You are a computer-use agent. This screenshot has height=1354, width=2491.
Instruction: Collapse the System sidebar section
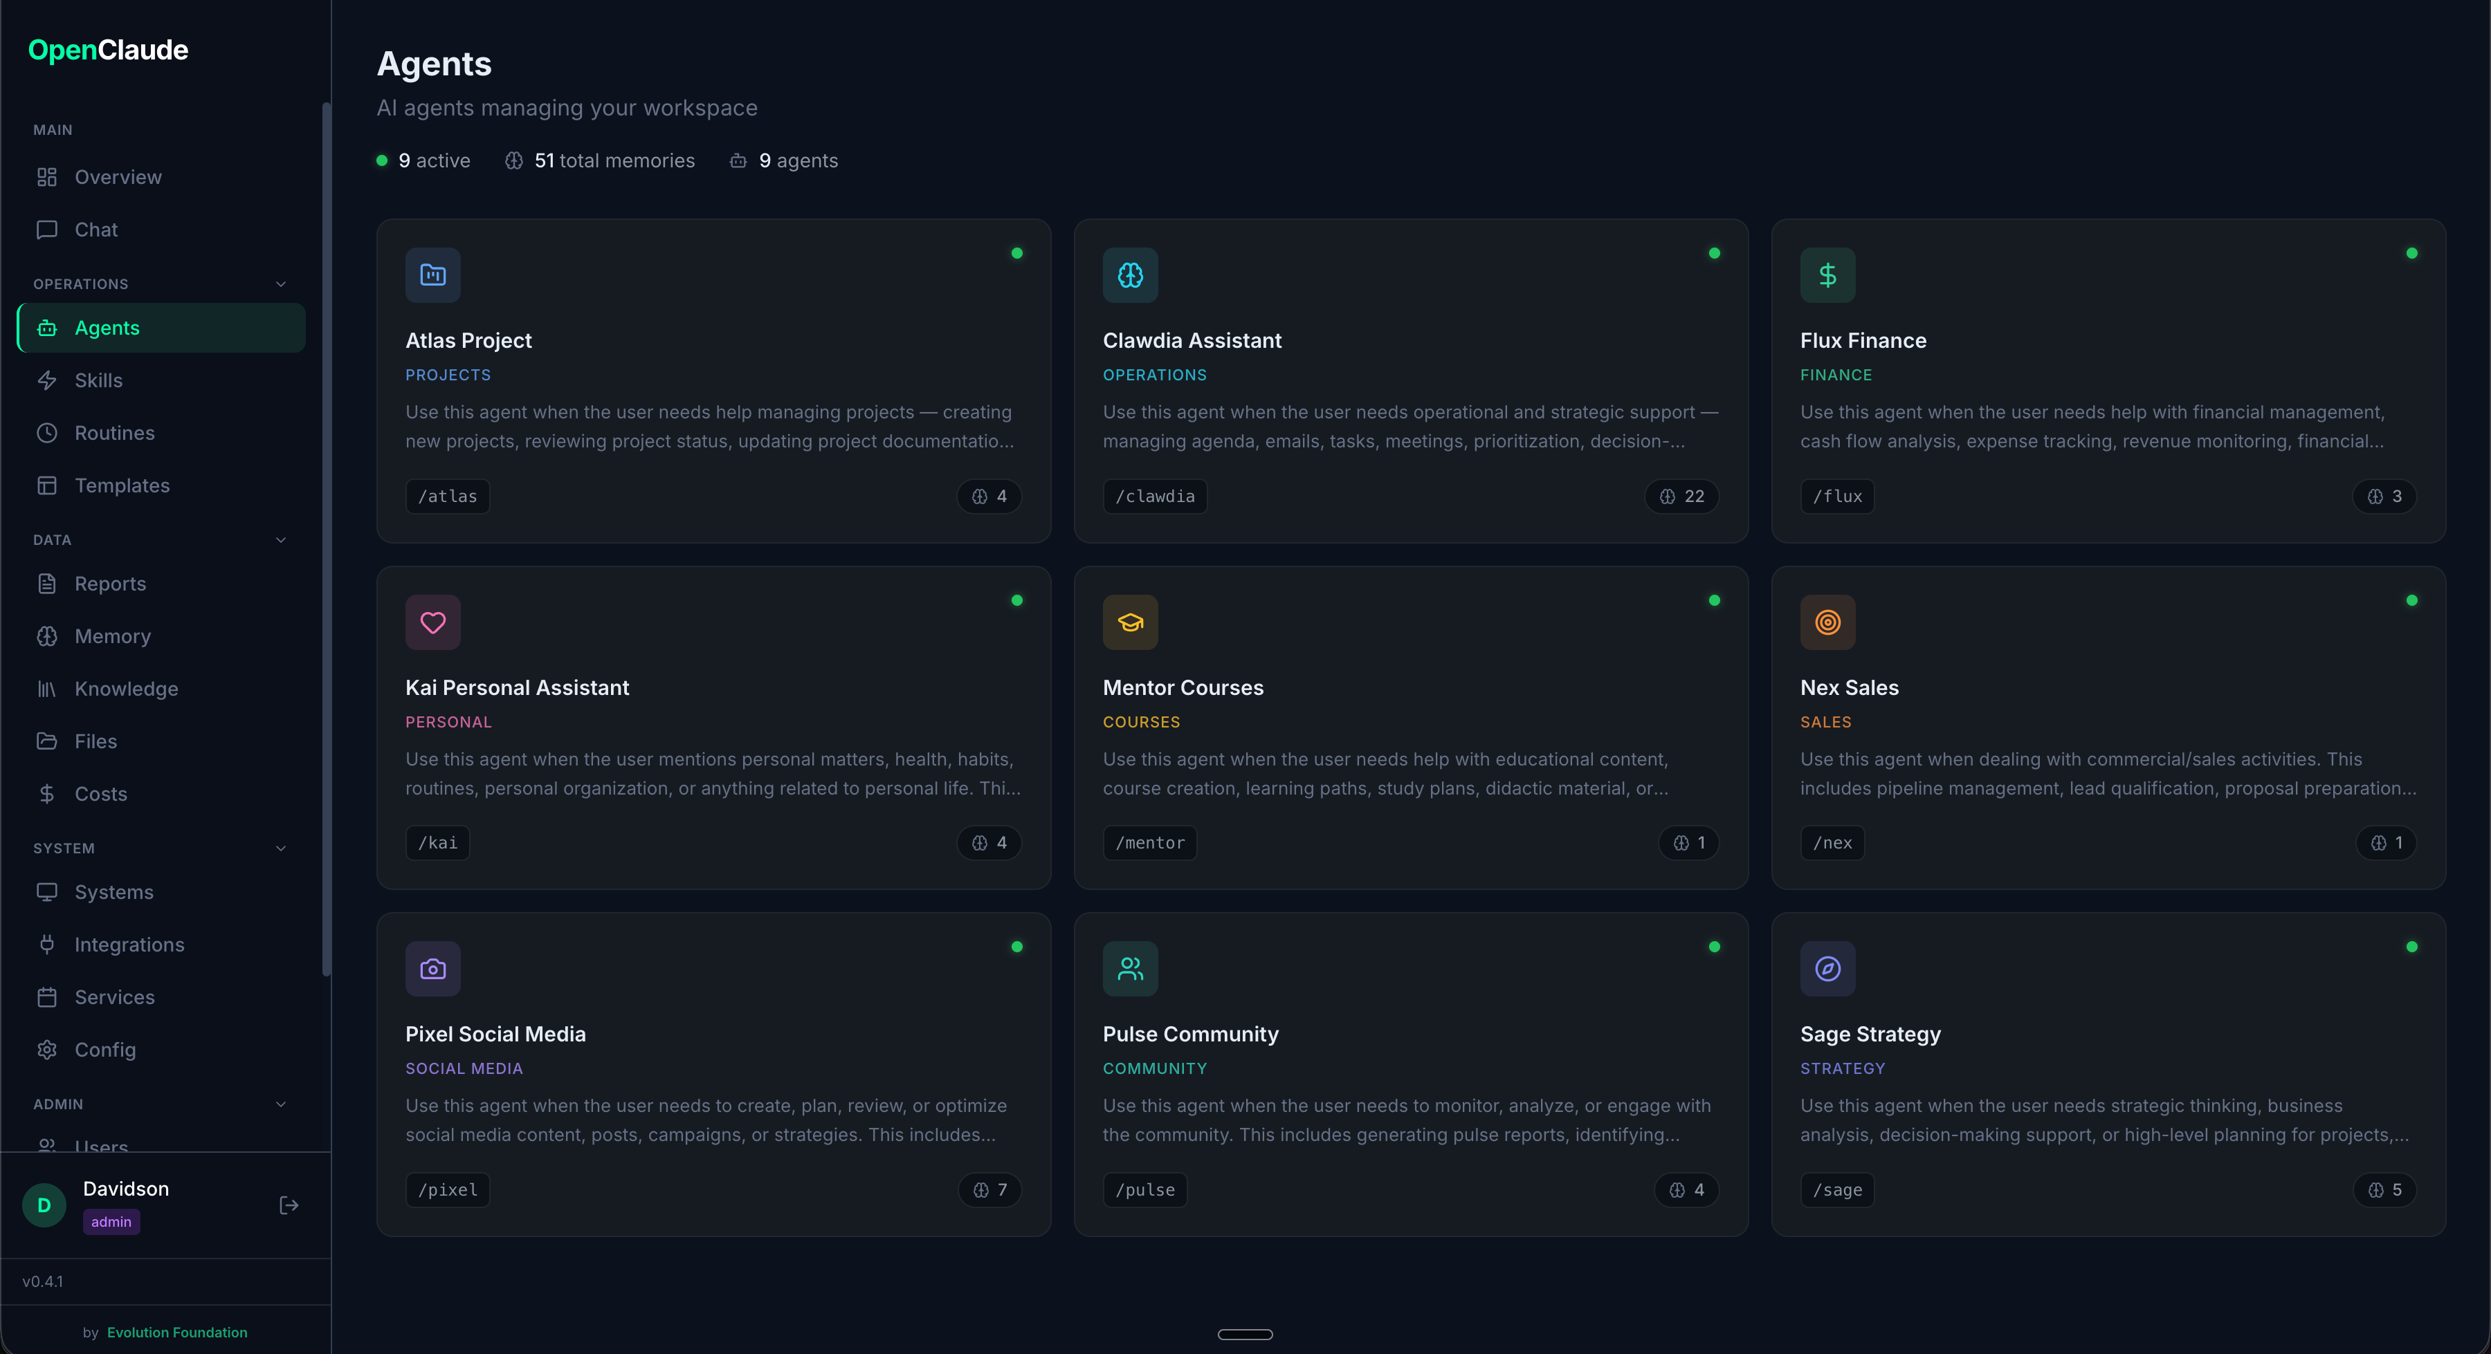point(280,848)
